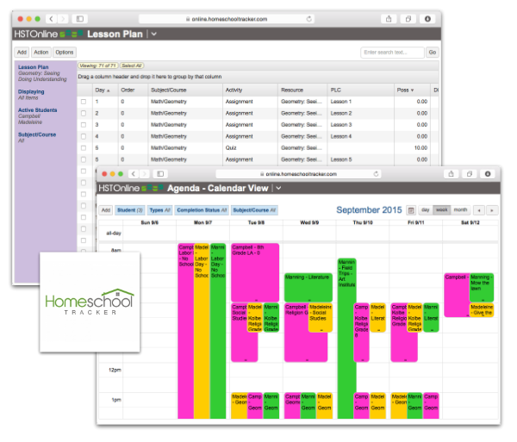This screenshot has height=442, width=517.
Task: Open Subject/Course link in left sidebar
Action: click(37, 134)
